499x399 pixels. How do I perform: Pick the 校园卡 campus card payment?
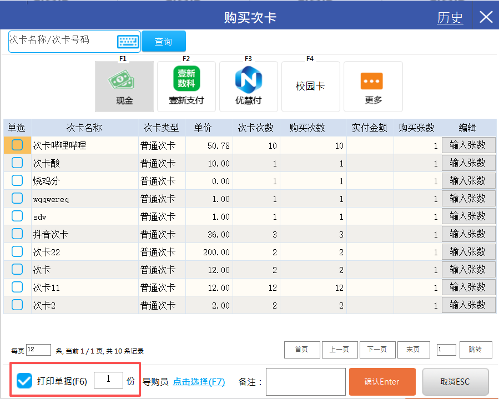[310, 86]
